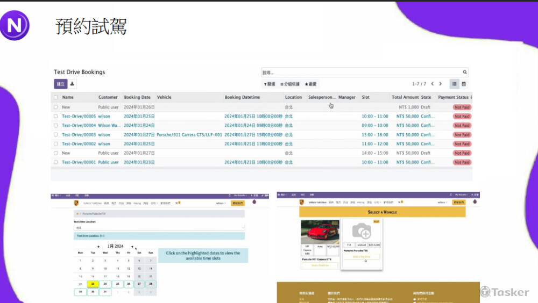Open Test-Drive/00003 booking link
The height and width of the screenshot is (303, 538).
(x=79, y=135)
